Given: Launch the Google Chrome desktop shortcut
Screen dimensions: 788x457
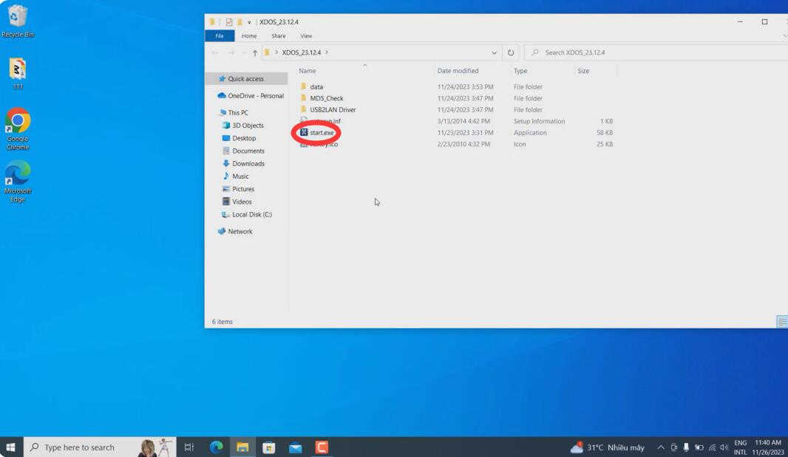Looking at the screenshot, I should 18,128.
